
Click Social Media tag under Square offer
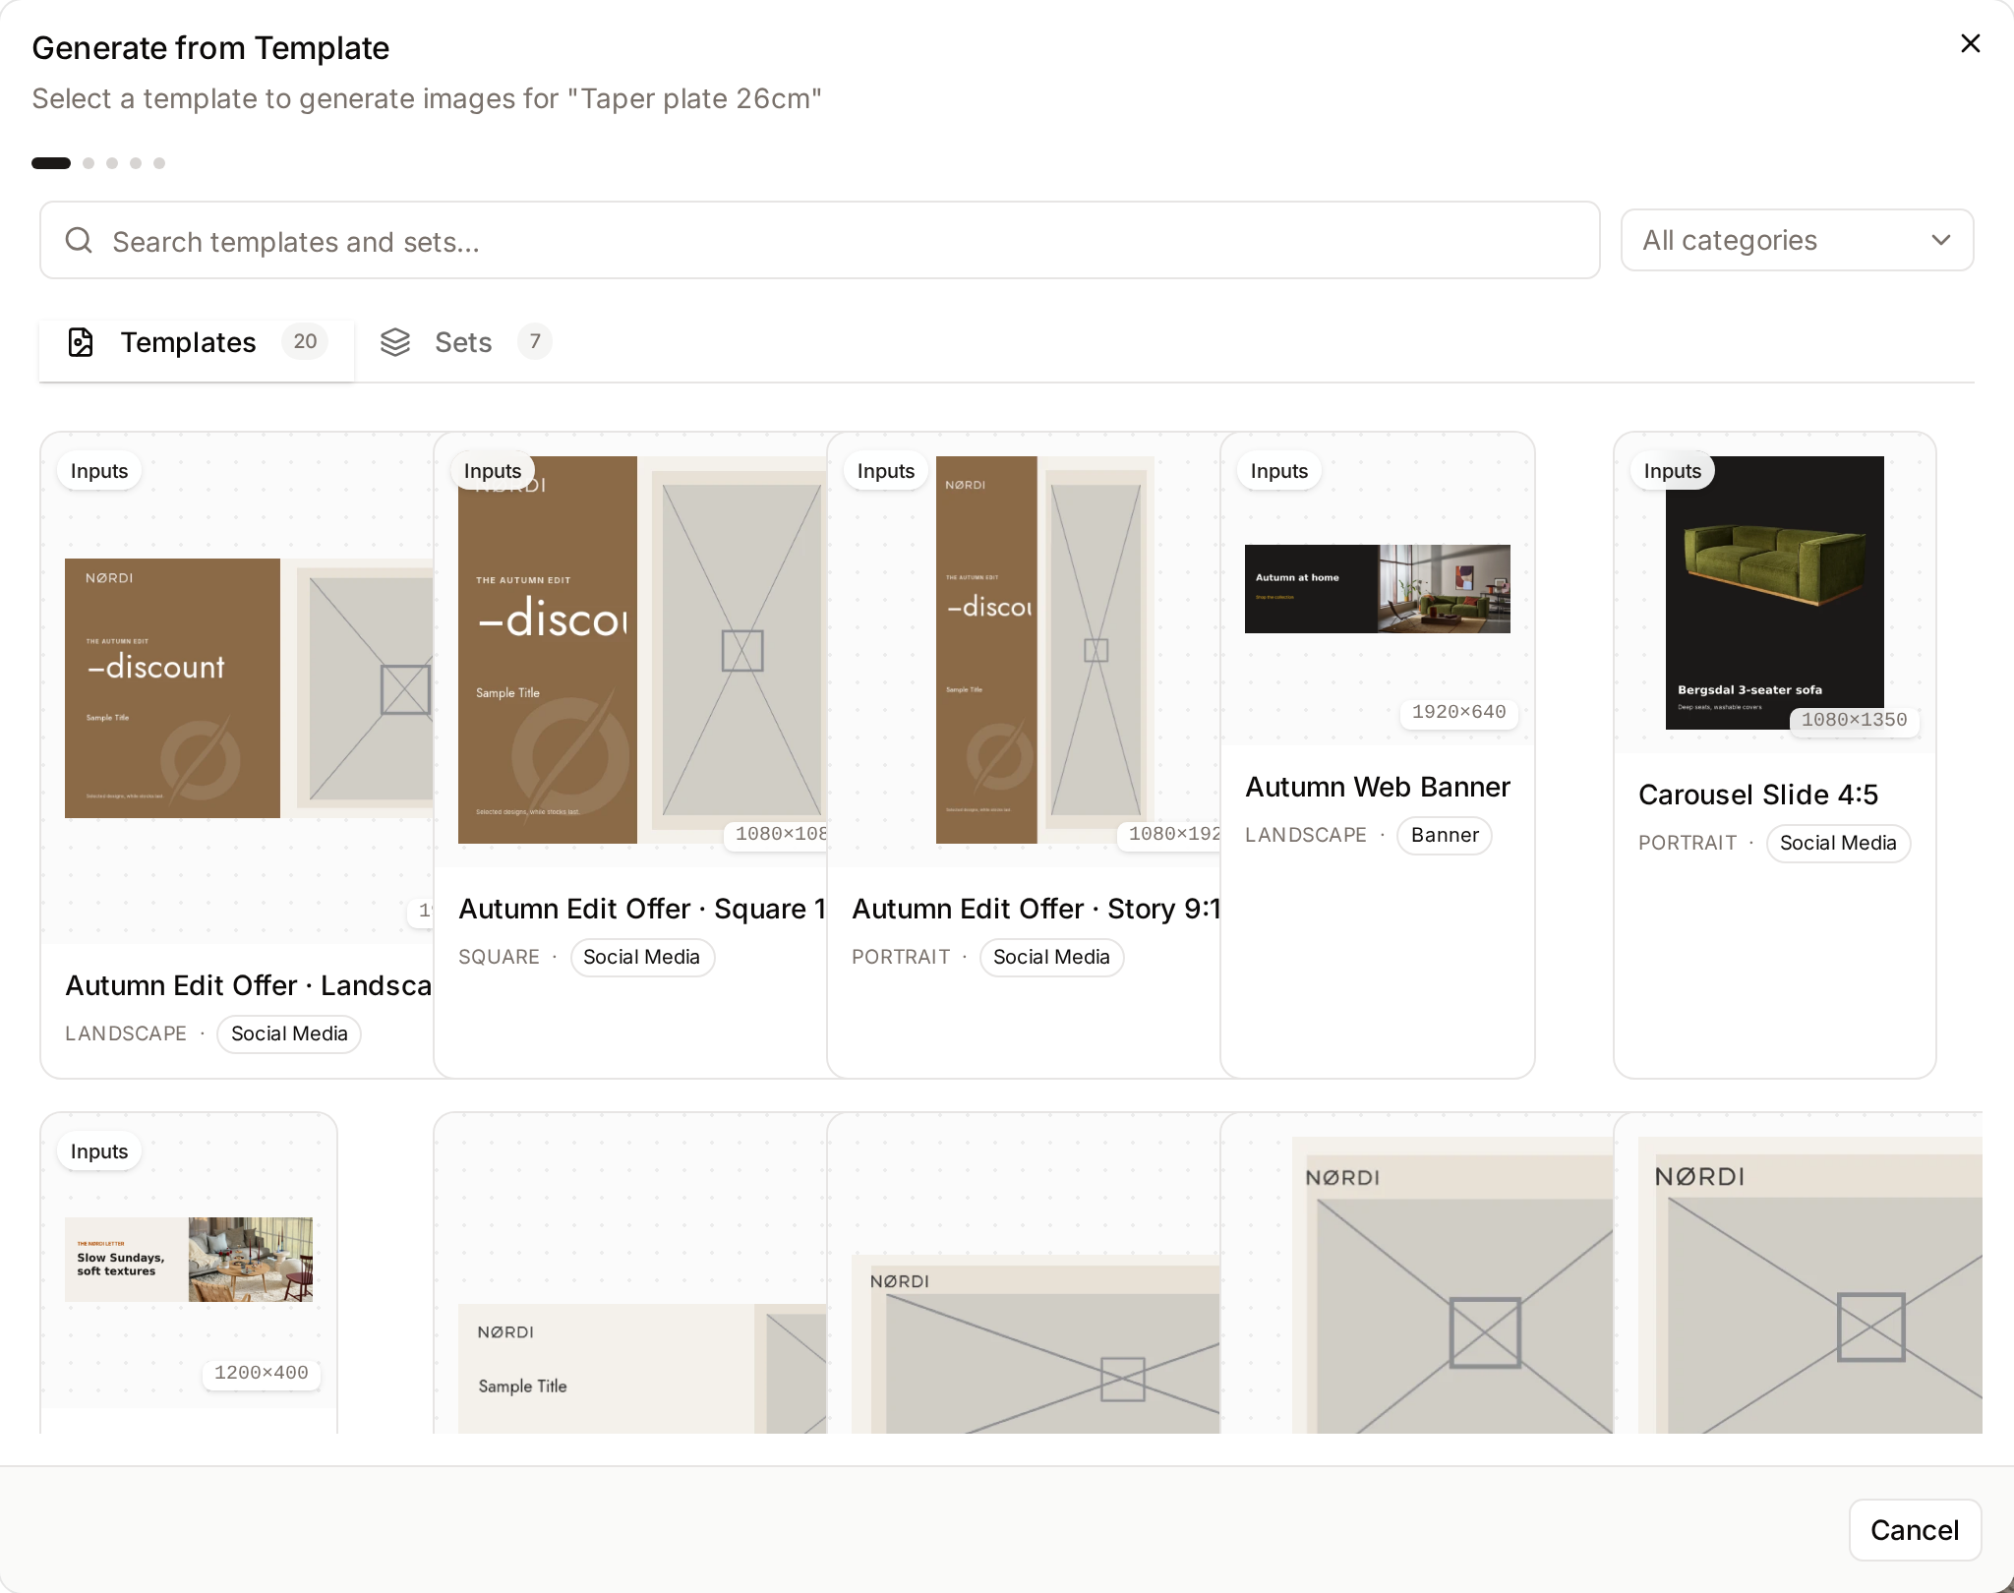642,957
